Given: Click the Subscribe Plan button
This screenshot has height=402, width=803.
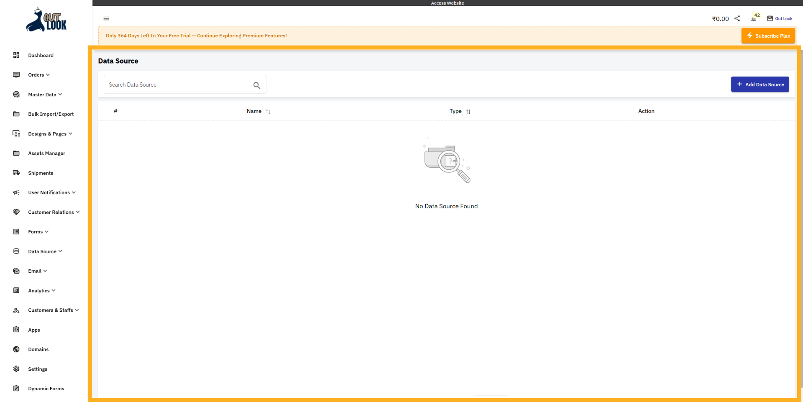Looking at the screenshot, I should click(x=768, y=36).
